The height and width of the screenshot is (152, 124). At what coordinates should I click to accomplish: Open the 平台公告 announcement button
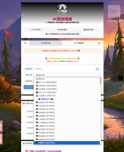tap(36, 30)
